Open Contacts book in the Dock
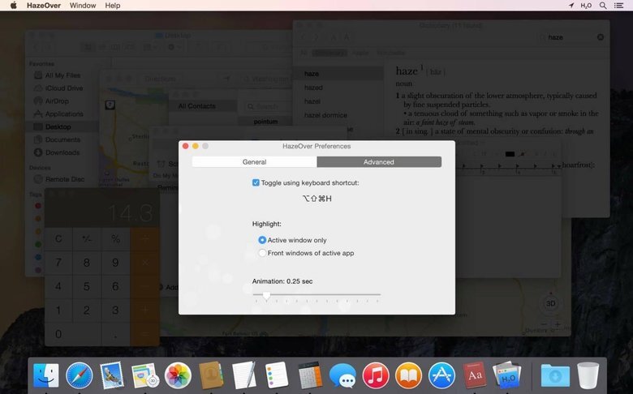 coord(211,375)
